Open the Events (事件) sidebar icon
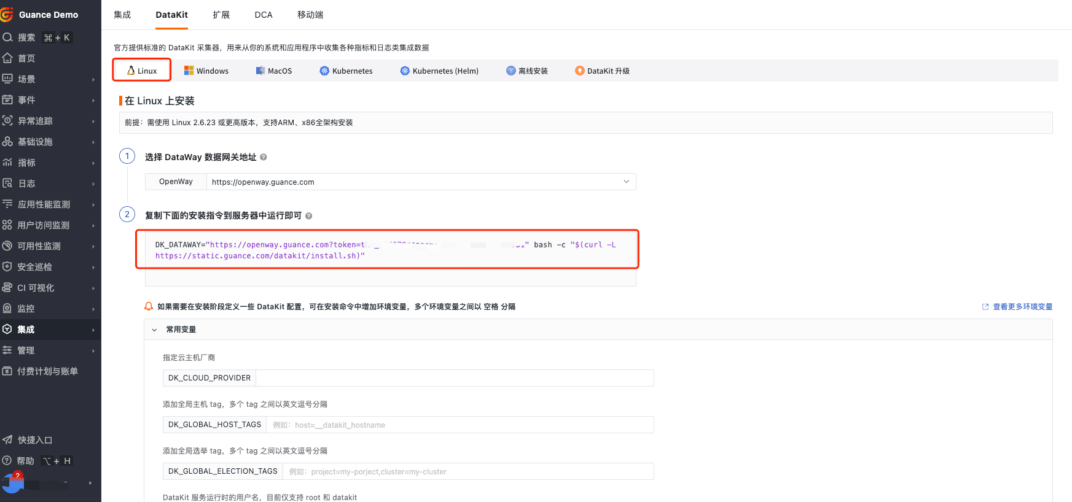The width and height of the screenshot is (1072, 502). 7,100
